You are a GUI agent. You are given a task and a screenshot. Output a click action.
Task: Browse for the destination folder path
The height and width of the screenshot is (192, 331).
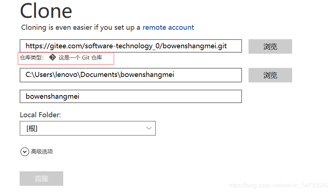tap(270, 75)
